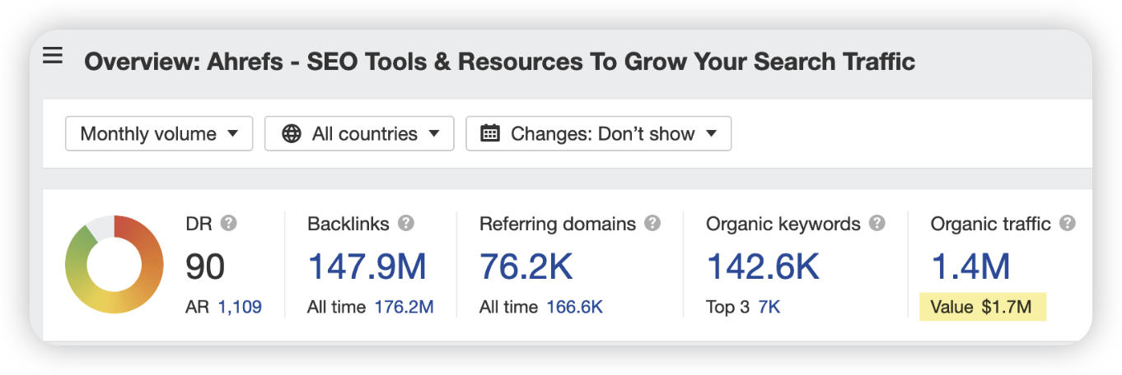Screen dimensions: 1122x375
Task: Click the help icon next to DR
Action: pos(229,224)
